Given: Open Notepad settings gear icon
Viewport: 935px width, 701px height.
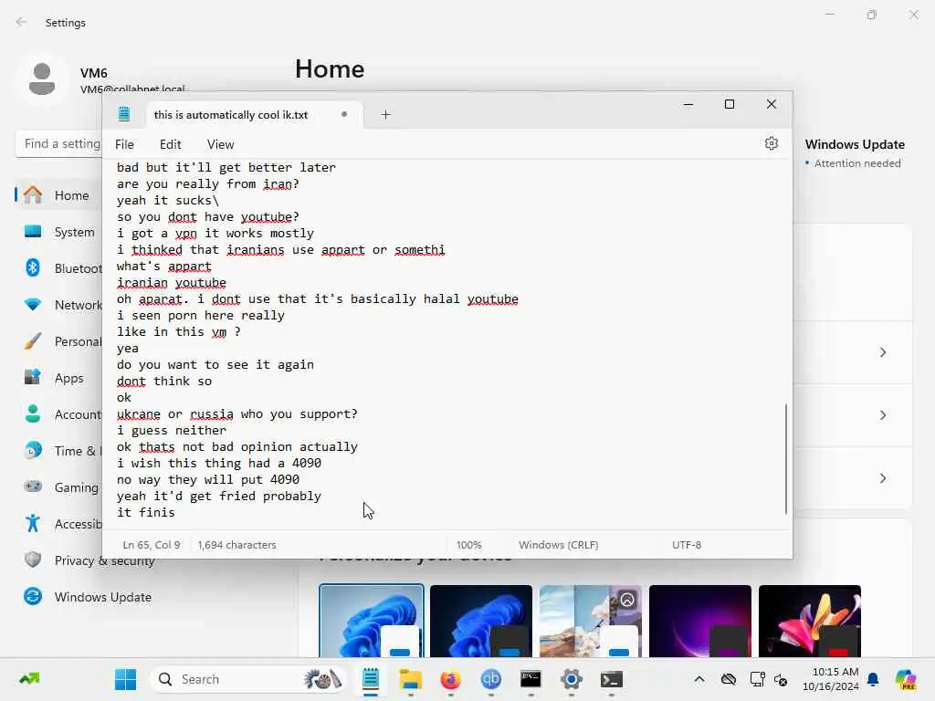Looking at the screenshot, I should 771,143.
